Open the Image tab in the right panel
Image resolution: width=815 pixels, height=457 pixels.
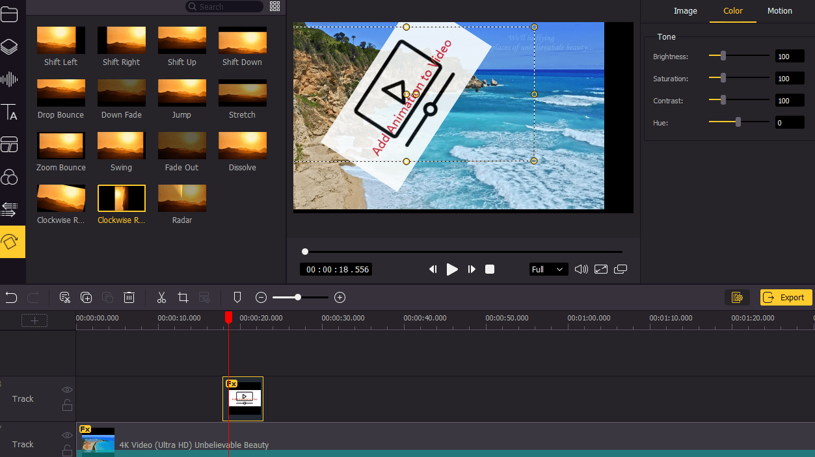(685, 11)
